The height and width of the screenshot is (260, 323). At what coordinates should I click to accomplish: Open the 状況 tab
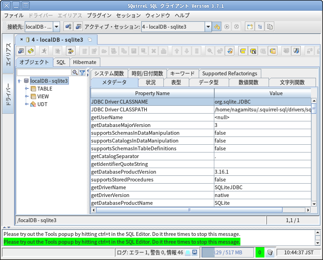click(151, 82)
